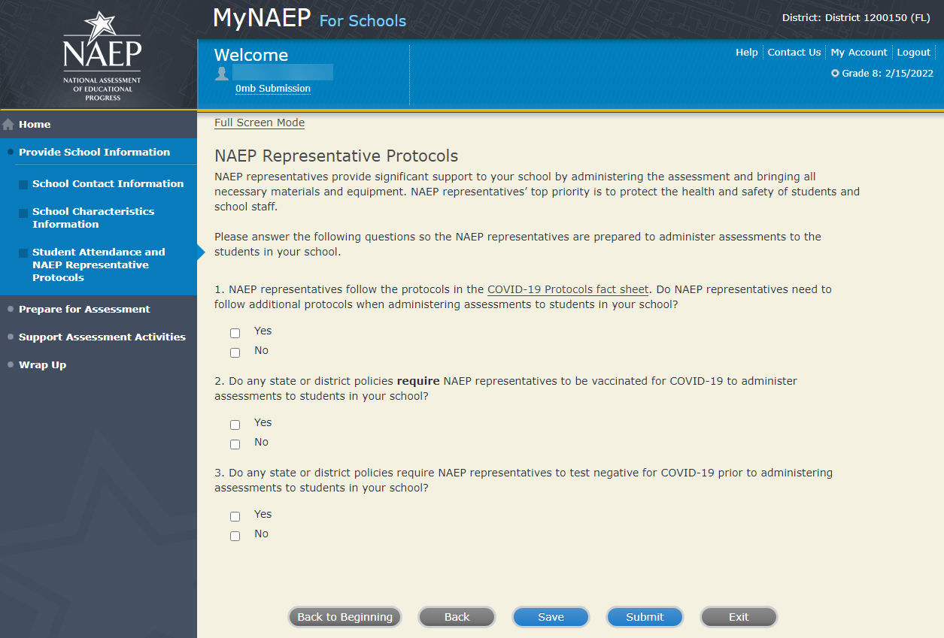Viewport: 944px width, 638px height.
Task: Click the School Characteristics Information square icon
Action: coord(23,213)
